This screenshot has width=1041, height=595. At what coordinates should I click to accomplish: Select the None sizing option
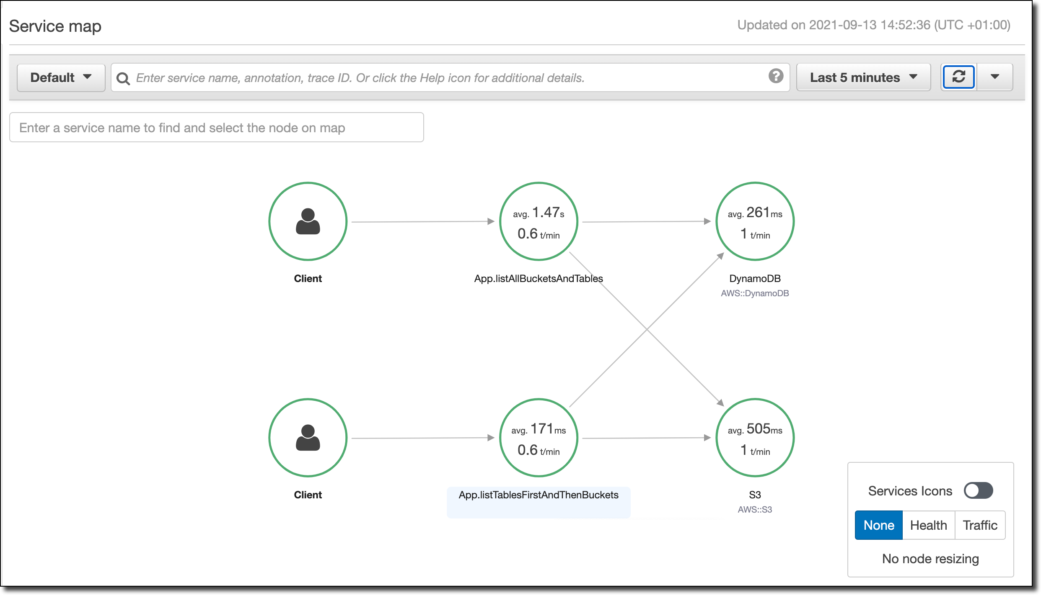pyautogui.click(x=879, y=525)
